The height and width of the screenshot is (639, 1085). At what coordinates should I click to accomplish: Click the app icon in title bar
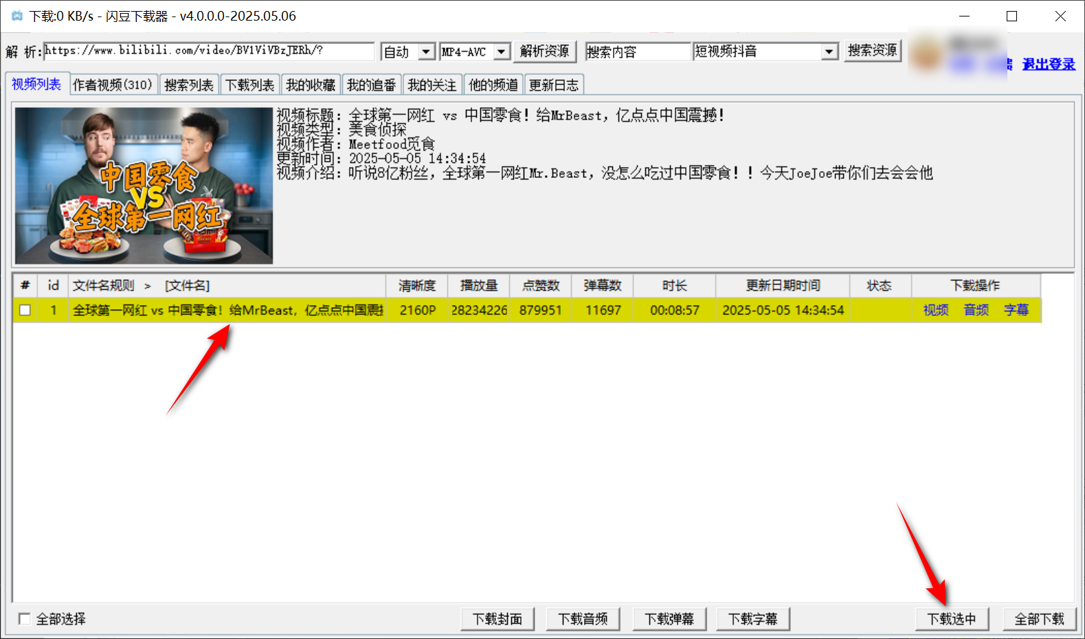(17, 16)
